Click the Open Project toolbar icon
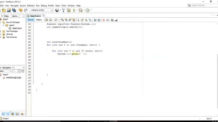The image size is (218, 122). [9, 10]
